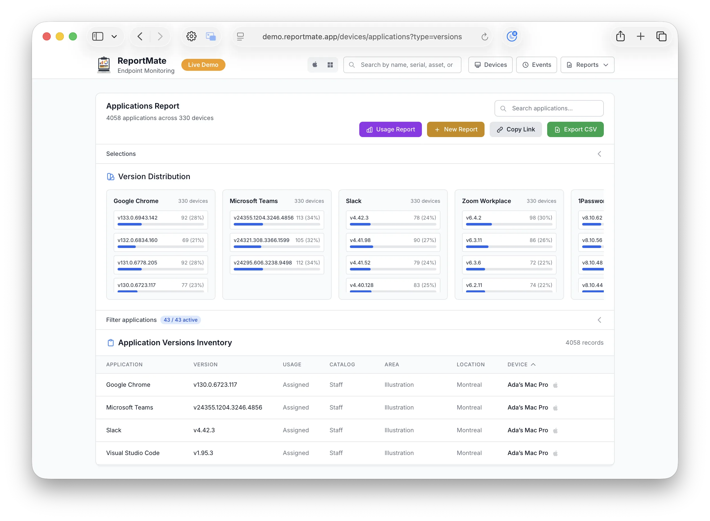This screenshot has height=521, width=710.
Task: Open the Events page
Action: pos(536,65)
